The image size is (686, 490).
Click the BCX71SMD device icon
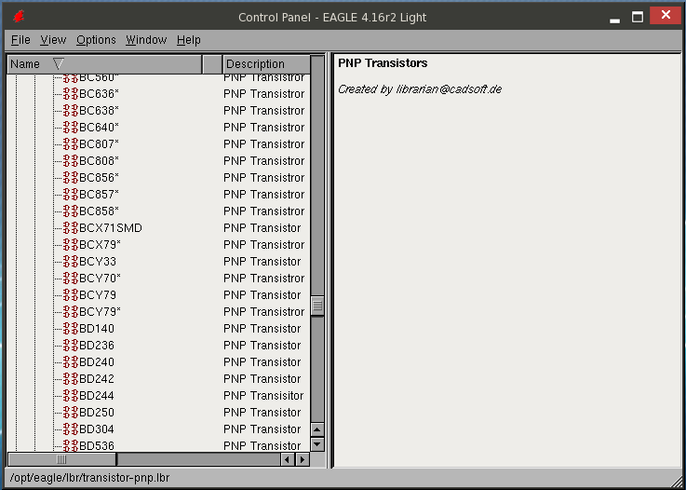[71, 228]
